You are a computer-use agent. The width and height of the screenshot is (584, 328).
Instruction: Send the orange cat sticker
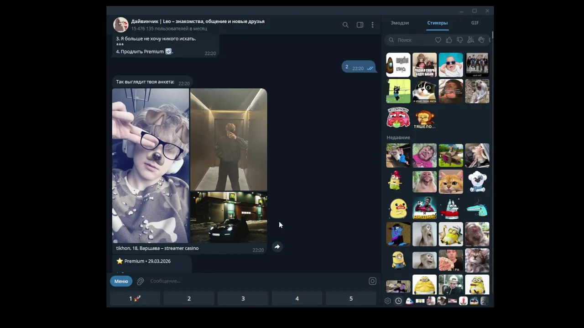click(x=451, y=182)
